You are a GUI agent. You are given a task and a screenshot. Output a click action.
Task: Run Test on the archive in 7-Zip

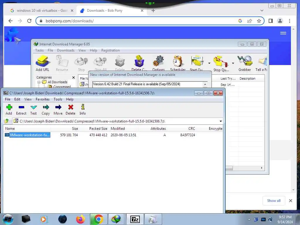click(33, 110)
